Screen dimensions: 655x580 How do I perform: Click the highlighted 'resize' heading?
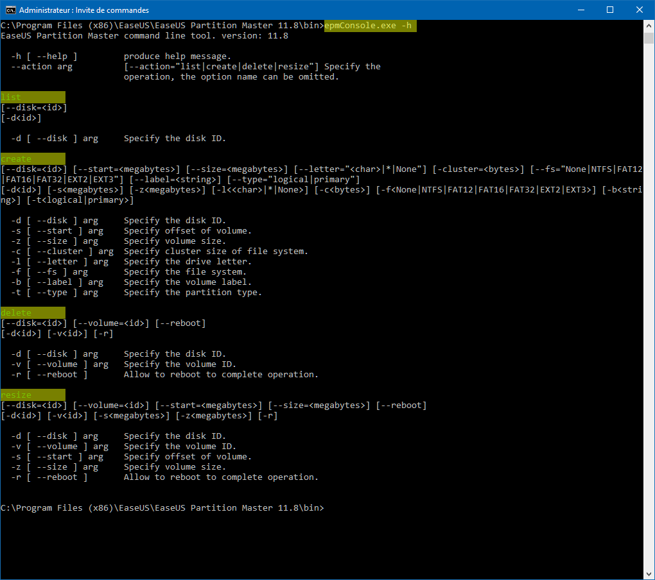point(33,395)
